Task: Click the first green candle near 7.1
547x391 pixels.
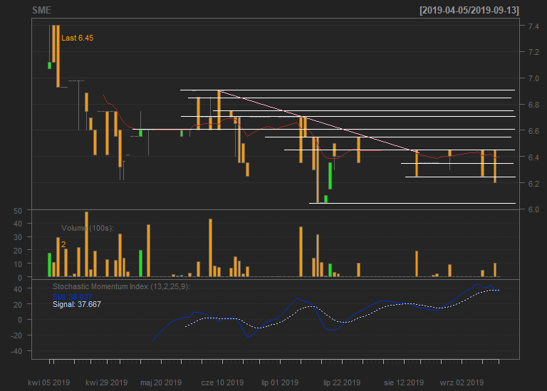Action: point(50,66)
